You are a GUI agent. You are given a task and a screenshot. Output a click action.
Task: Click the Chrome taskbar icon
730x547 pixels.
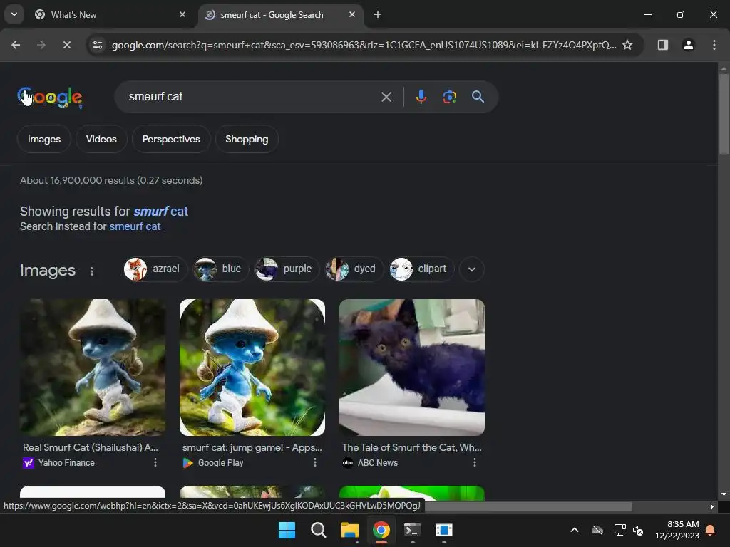pos(381,530)
